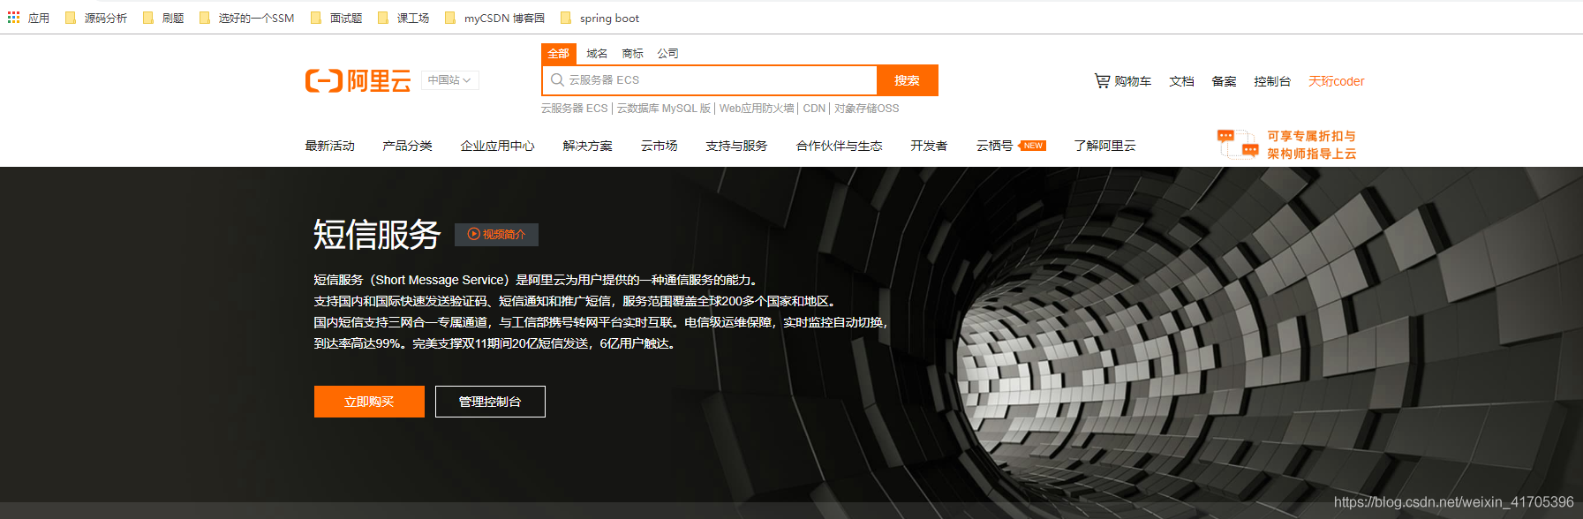Open the 对象存储OSS keyword link
1583x519 pixels.
click(x=866, y=109)
